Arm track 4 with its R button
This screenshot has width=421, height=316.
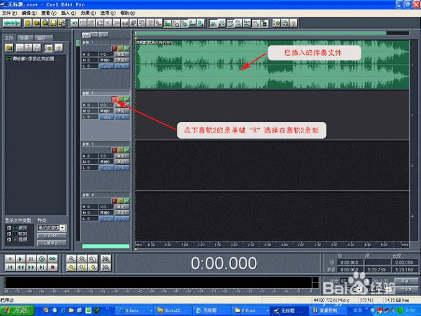click(114, 201)
